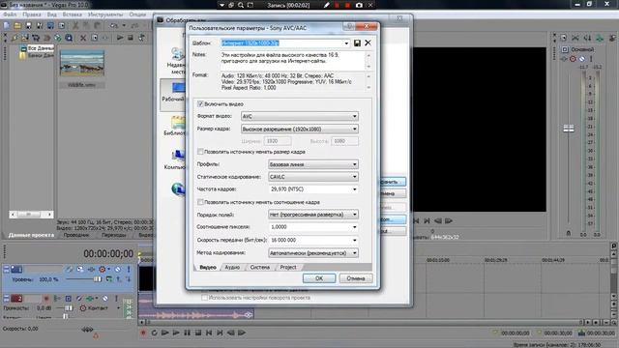The height and width of the screenshot is (348, 619).
Task: Select the Wildlife.wmv media thumbnail
Action: (81, 63)
